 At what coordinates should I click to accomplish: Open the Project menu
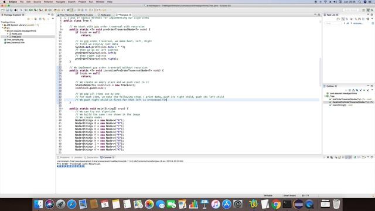[82, 2]
